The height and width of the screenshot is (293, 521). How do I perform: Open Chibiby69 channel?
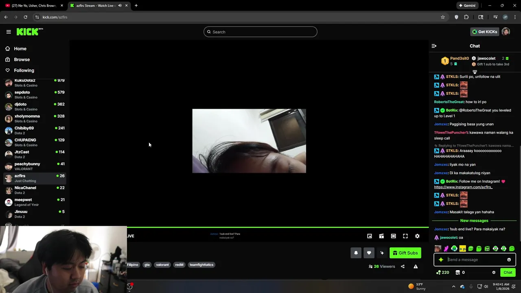click(x=35, y=131)
